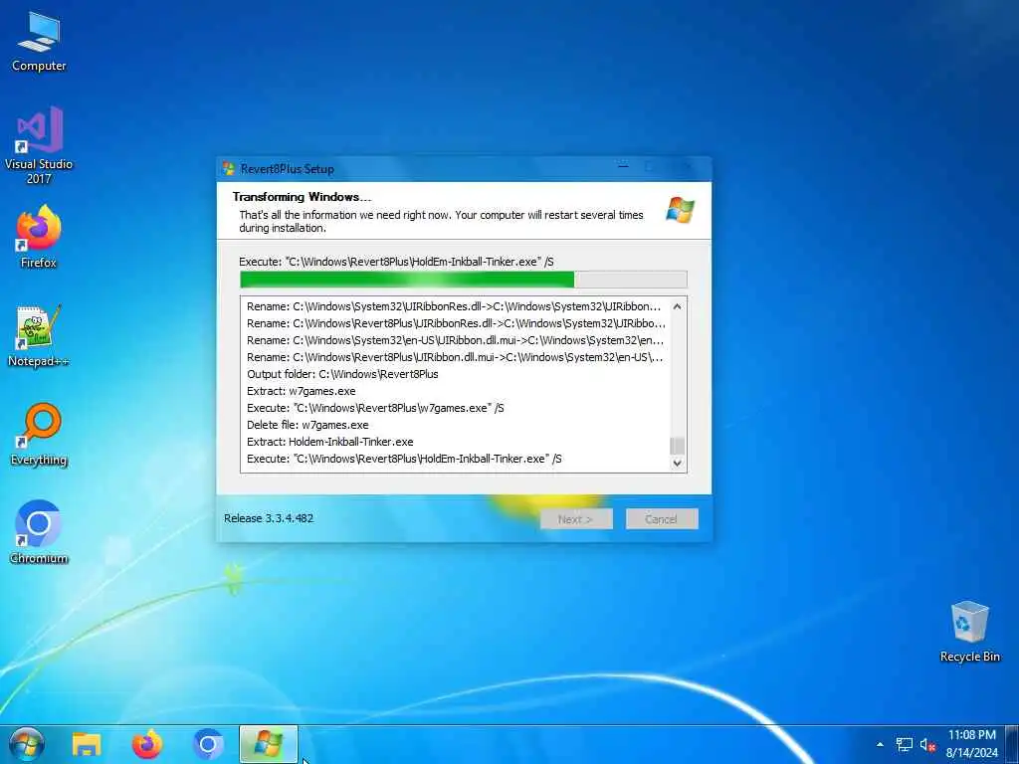Click the Cancel button in Setup

pyautogui.click(x=662, y=519)
